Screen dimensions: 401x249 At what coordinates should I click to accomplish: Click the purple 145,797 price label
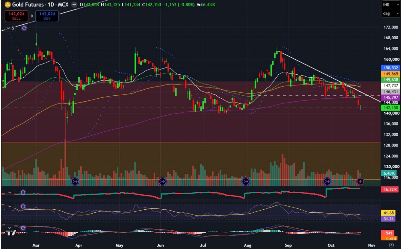pos(390,98)
